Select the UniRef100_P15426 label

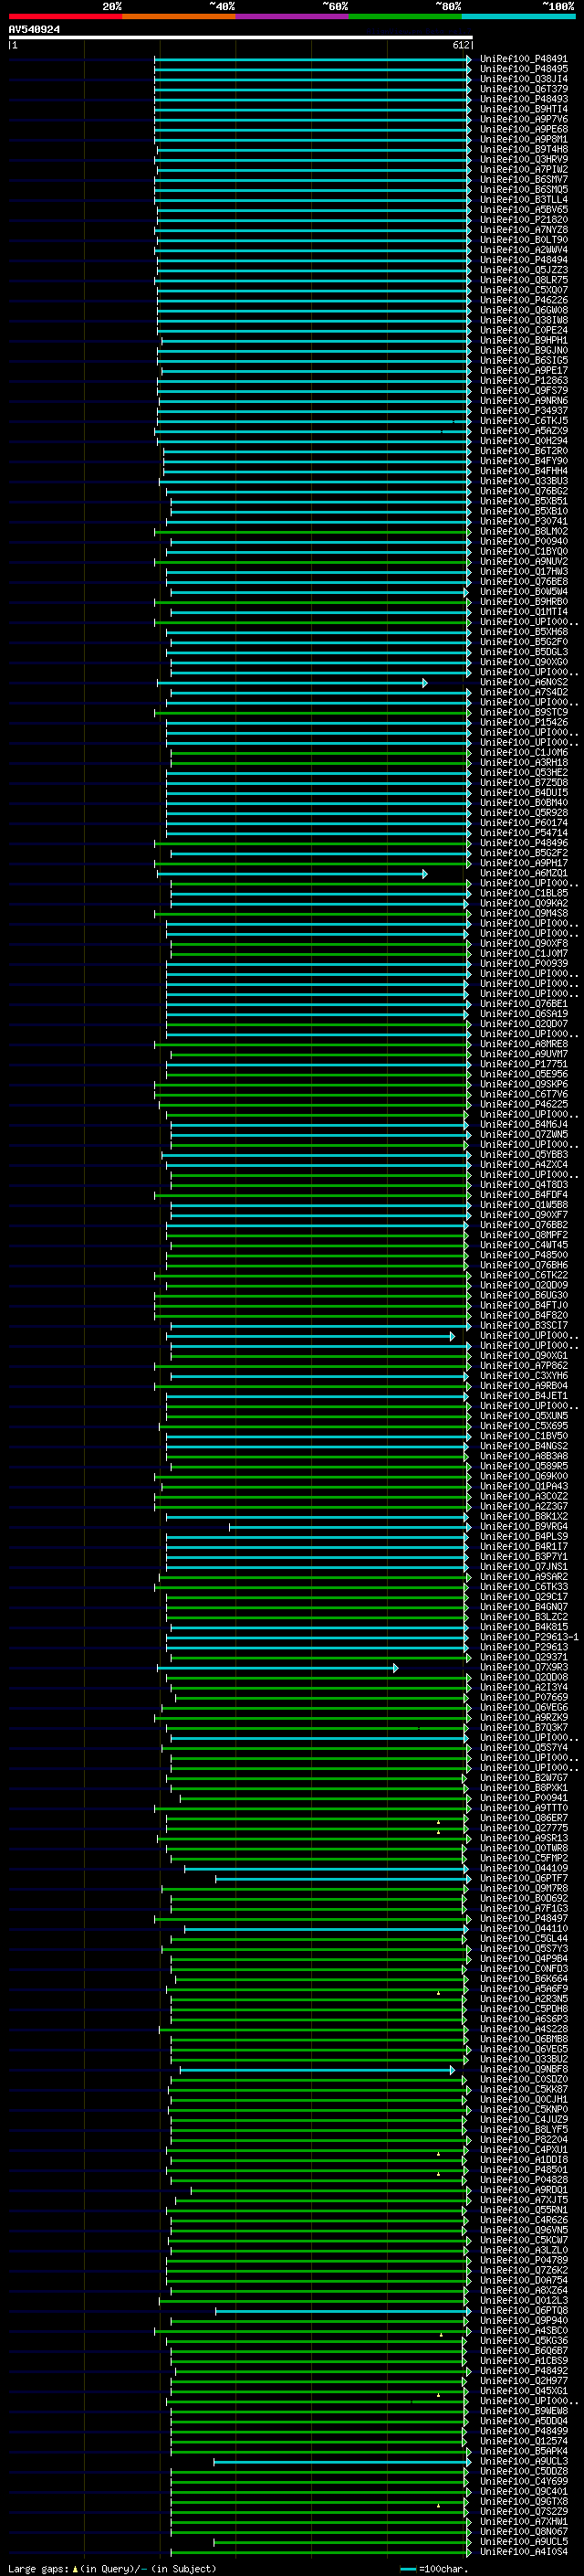523,723
